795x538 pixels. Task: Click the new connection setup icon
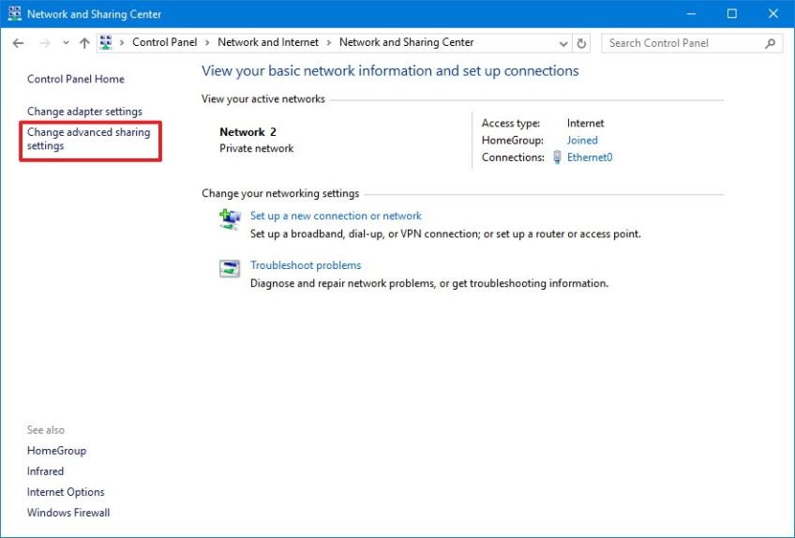coord(230,219)
